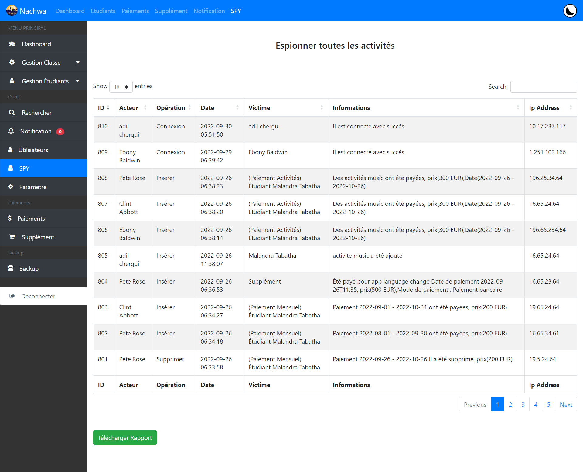Click the Télécharger Rapport button

tap(125, 437)
